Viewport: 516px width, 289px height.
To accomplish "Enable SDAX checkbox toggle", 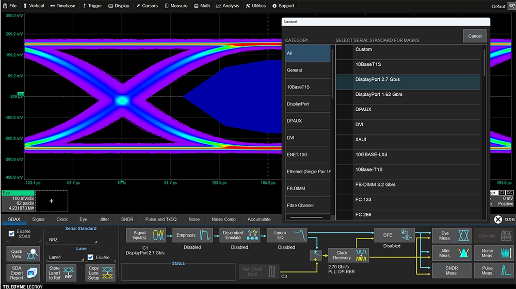I will pyautogui.click(x=11, y=233).
